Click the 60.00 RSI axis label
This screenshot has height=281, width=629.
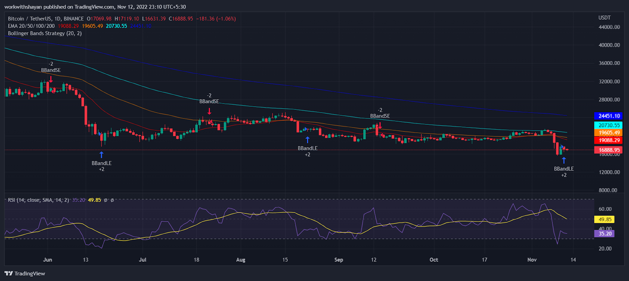click(605, 209)
